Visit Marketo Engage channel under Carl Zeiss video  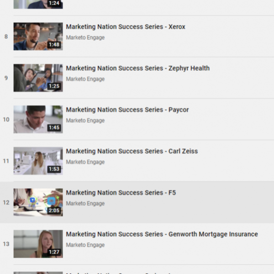tap(85, 162)
